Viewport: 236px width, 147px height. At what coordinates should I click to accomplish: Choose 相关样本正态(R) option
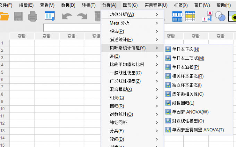[x=198, y=76]
